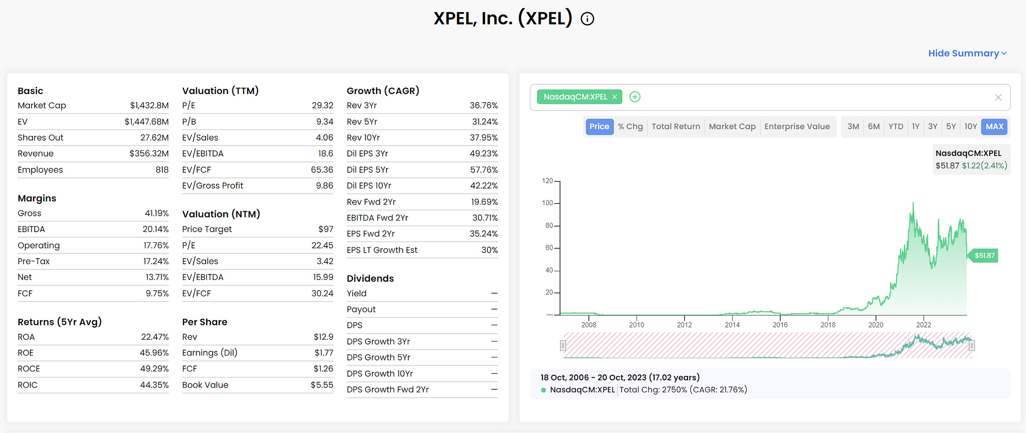Click the EV value $1,447.68M
This screenshot has height=433, width=1026.
[x=147, y=122]
